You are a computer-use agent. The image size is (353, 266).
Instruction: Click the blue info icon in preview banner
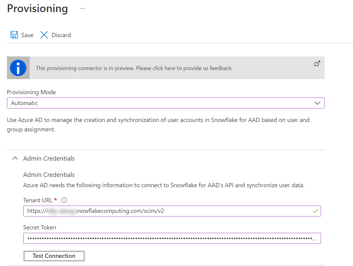click(x=18, y=68)
